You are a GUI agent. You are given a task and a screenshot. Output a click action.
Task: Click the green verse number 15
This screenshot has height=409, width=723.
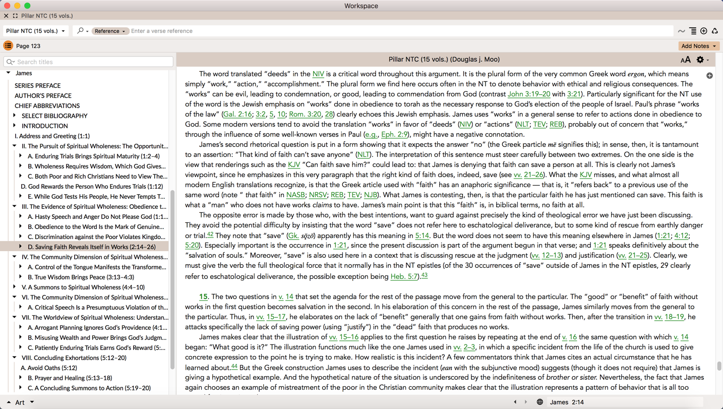tap(203, 297)
